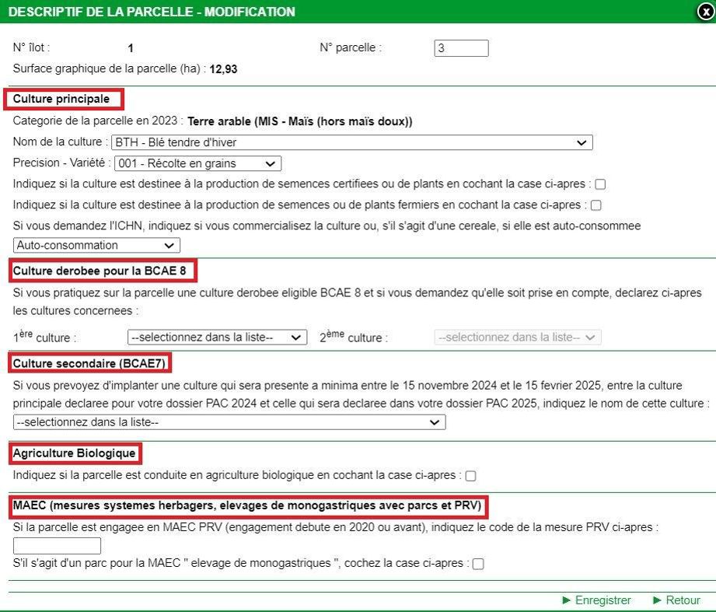Expand the Culture secondaire BCAE7 dropdown
The height and width of the screenshot is (612, 716).
[x=229, y=422]
